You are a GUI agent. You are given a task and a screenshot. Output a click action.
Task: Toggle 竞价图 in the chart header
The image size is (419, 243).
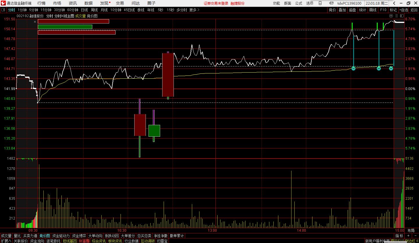pos(92,16)
